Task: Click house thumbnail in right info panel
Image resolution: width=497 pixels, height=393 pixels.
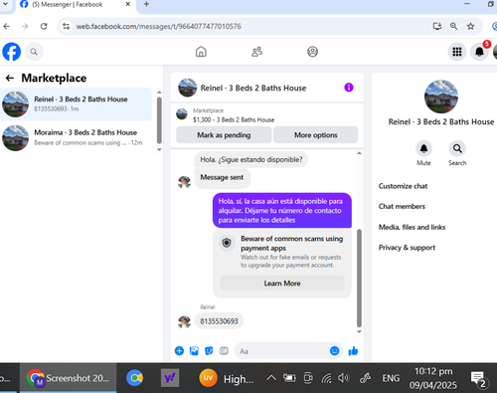Action: [x=441, y=97]
